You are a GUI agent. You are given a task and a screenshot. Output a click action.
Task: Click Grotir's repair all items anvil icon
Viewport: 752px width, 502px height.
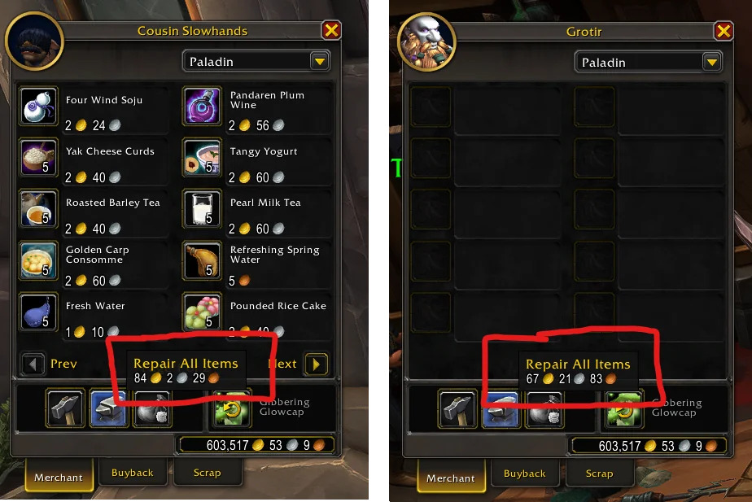pyautogui.click(x=501, y=409)
